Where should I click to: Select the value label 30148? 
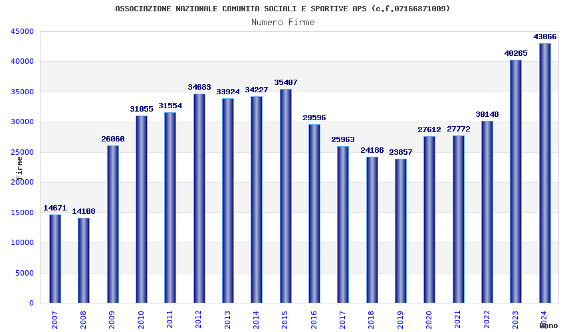click(x=487, y=114)
